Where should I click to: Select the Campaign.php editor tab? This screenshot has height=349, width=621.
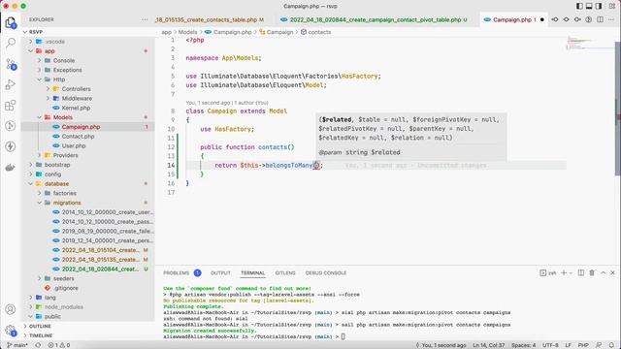click(x=512, y=19)
